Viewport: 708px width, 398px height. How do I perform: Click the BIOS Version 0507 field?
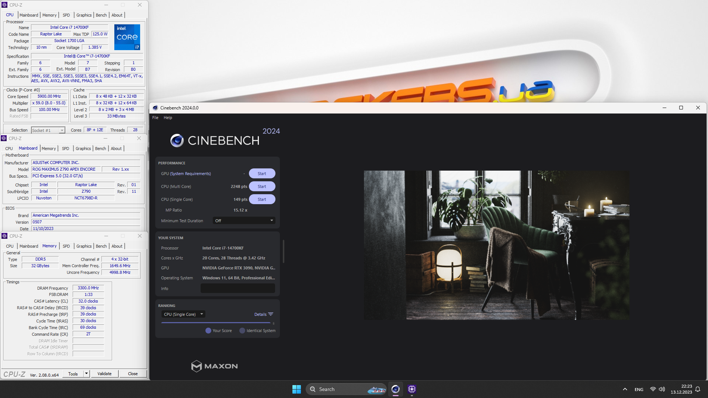(x=86, y=222)
